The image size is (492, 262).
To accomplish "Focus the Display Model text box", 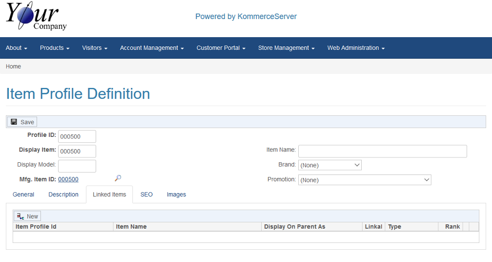I will coord(77,166).
